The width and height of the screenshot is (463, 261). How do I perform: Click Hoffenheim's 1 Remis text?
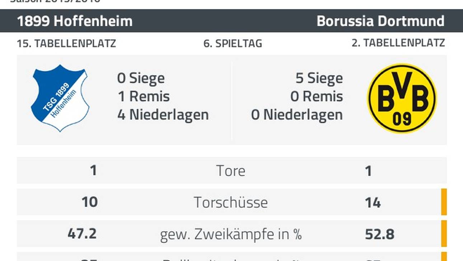(x=144, y=96)
